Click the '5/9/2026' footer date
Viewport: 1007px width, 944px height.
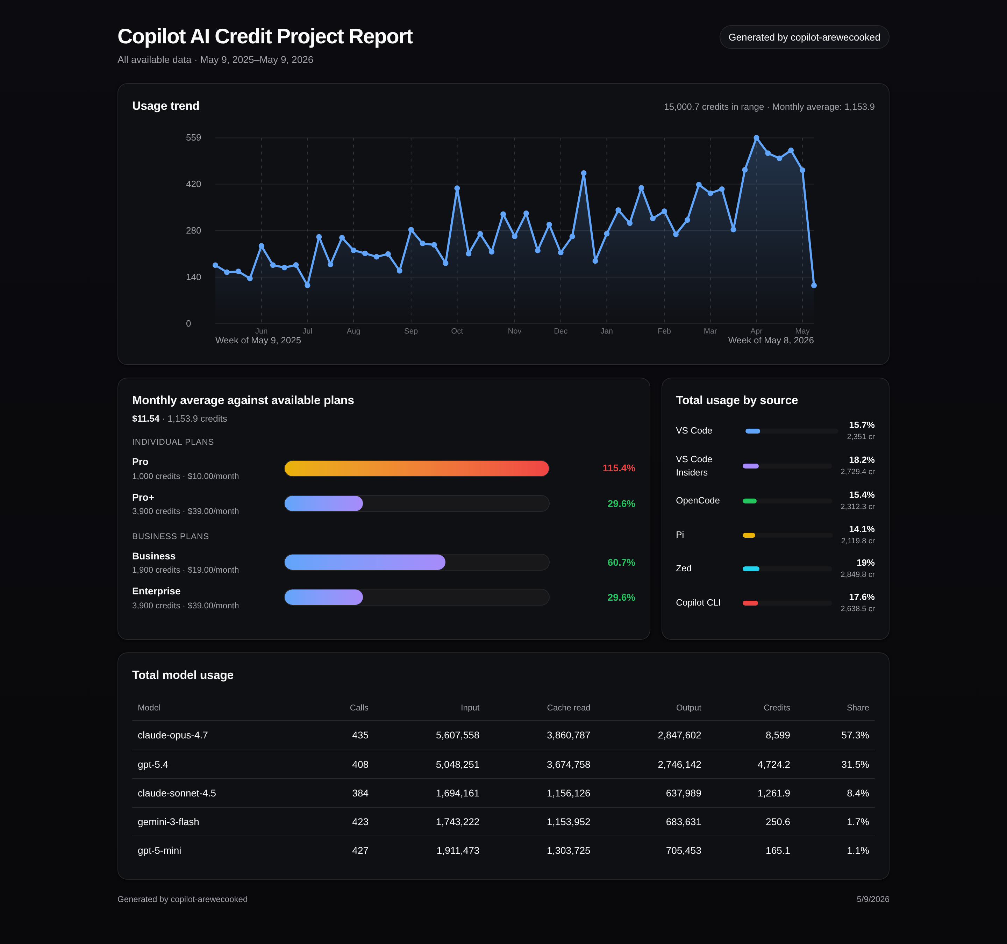pos(873,900)
